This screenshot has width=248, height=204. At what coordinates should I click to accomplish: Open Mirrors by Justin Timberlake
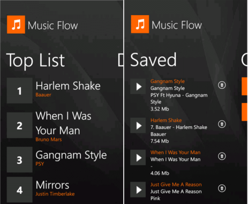55,188
